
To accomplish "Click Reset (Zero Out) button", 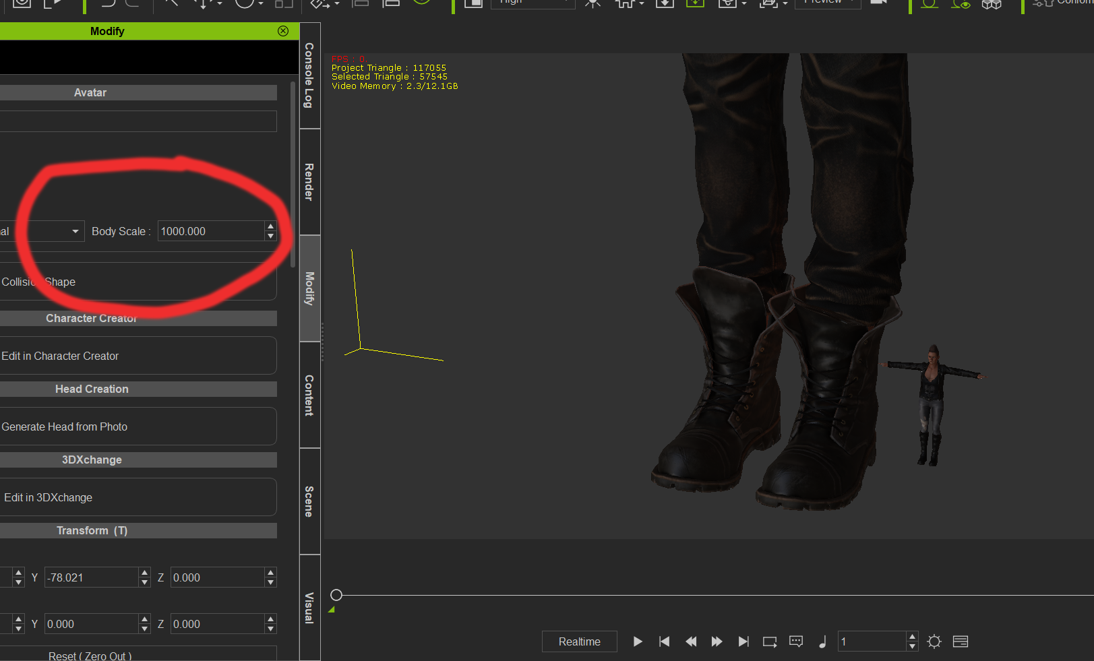I will click(138, 654).
